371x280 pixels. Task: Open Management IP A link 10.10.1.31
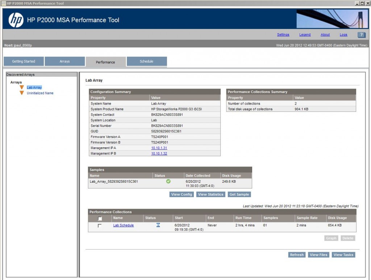(x=159, y=148)
